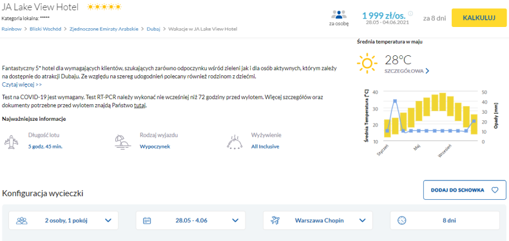The image size is (509, 241).
Task: Open SZCZEGÓŁOWA detailed weather link
Action: [404, 71]
